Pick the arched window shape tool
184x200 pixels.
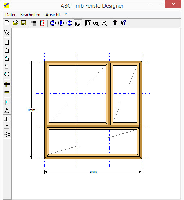click(x=7, y=58)
